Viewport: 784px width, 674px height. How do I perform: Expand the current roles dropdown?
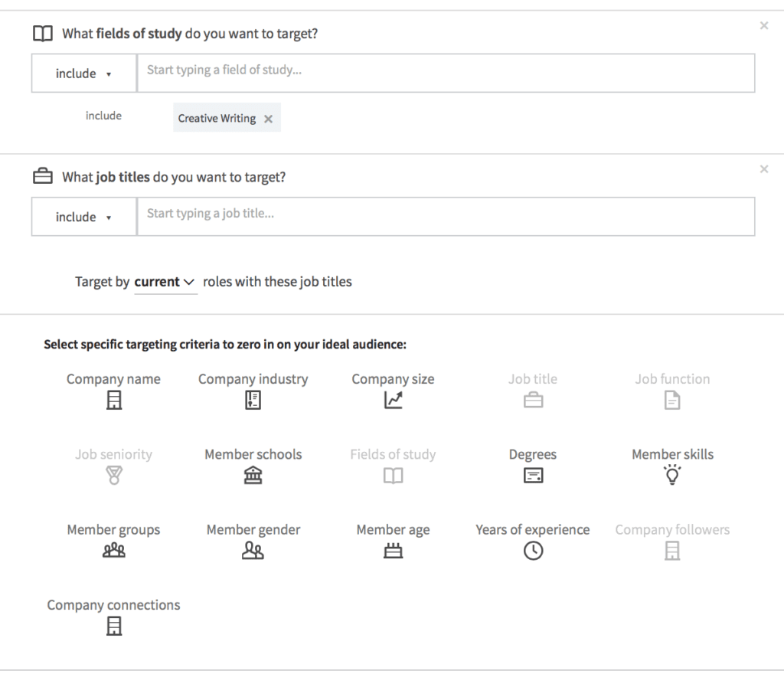pyautogui.click(x=165, y=282)
